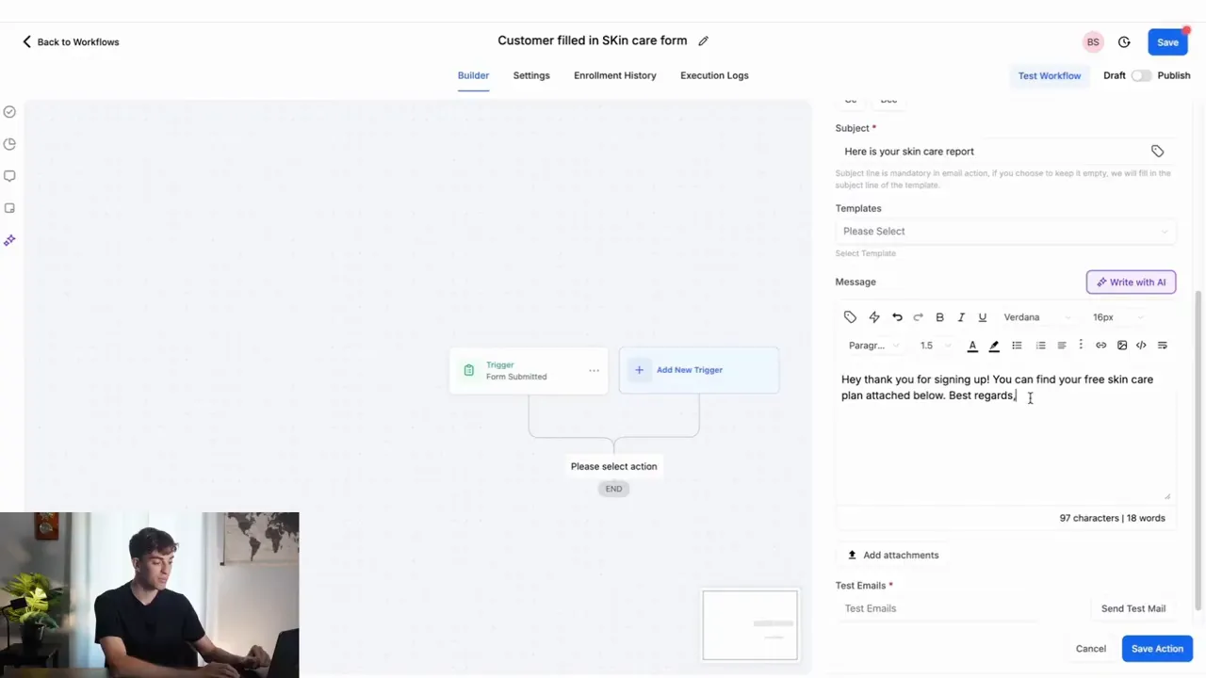Click the plus icon on Add New Trigger
The height and width of the screenshot is (678, 1206).
click(x=639, y=370)
